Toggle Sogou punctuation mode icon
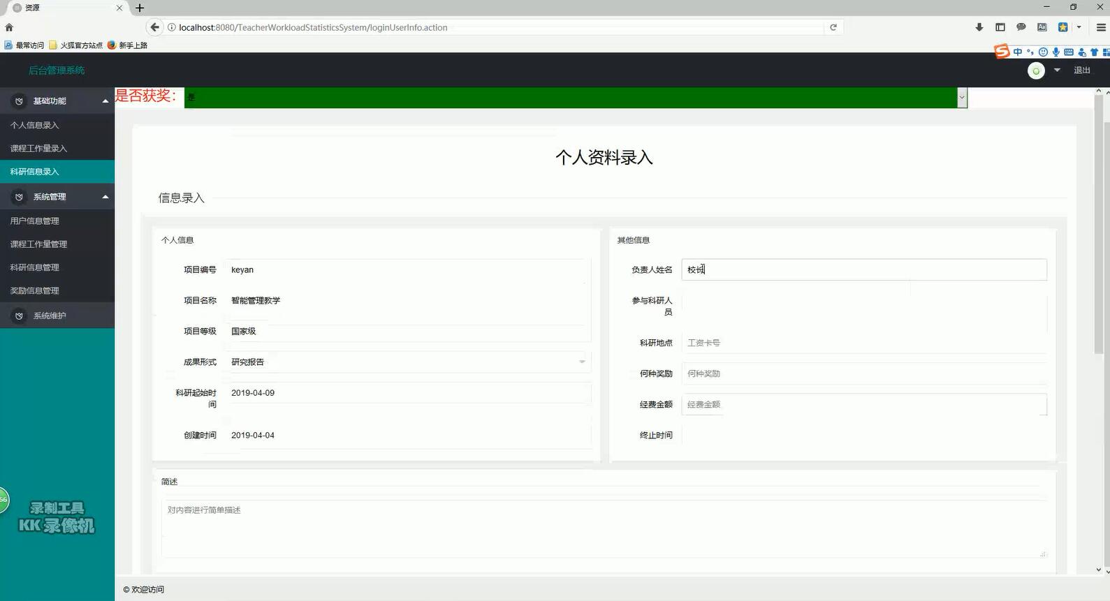Screen dimensions: 1110x601 (1030, 52)
